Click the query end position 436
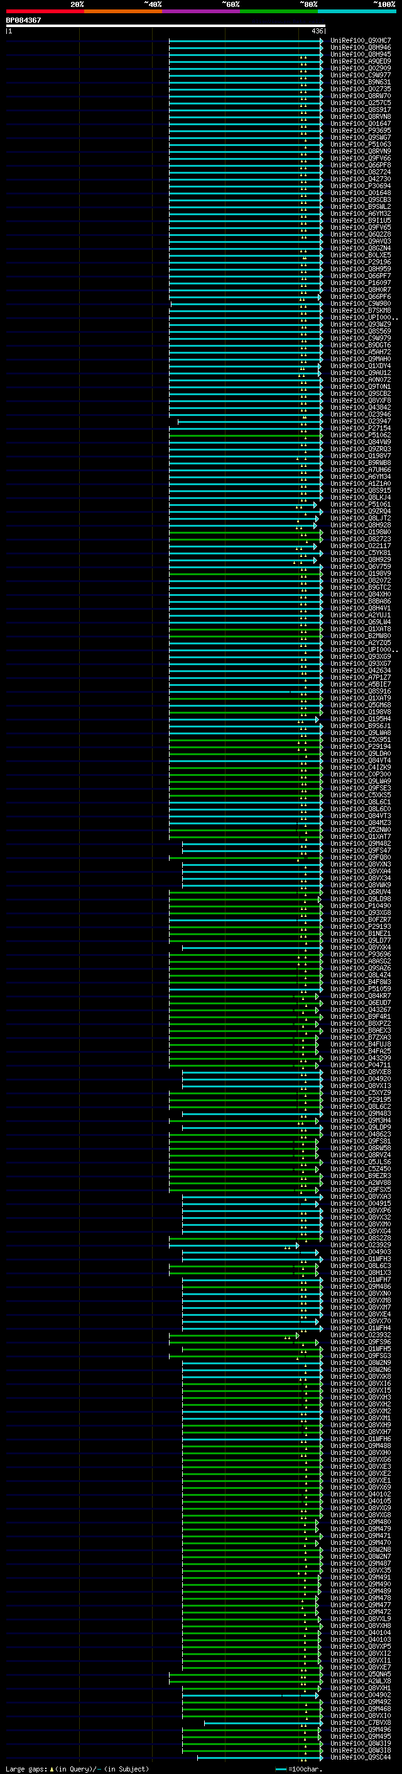402x1774 pixels. [317, 31]
